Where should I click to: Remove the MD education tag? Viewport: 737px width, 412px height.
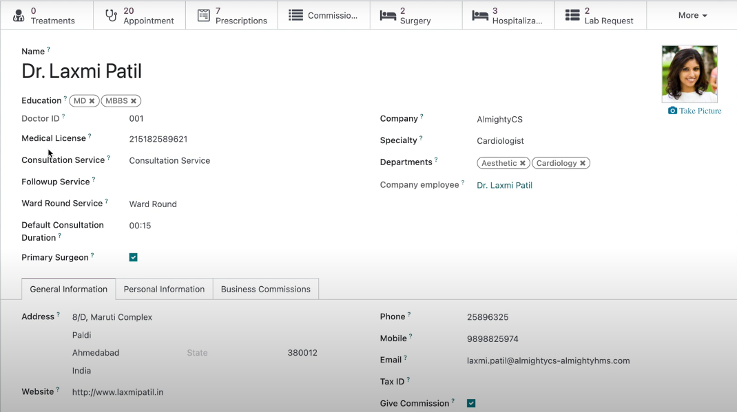click(x=92, y=101)
